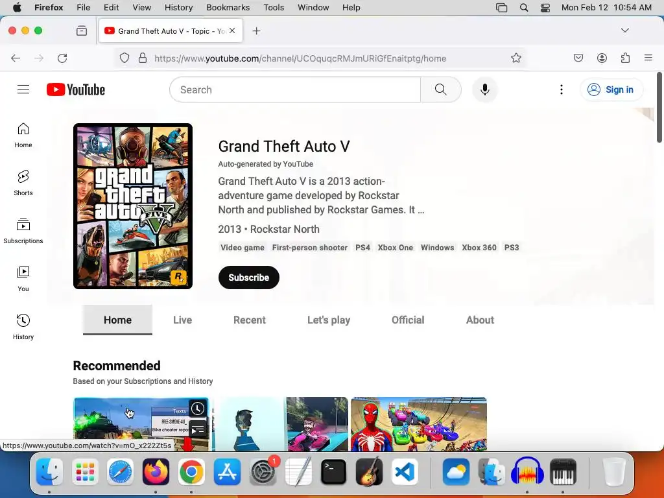Screen dimensions: 664x498
Task: Click the Xbox 360 tag
Action: click(x=479, y=247)
